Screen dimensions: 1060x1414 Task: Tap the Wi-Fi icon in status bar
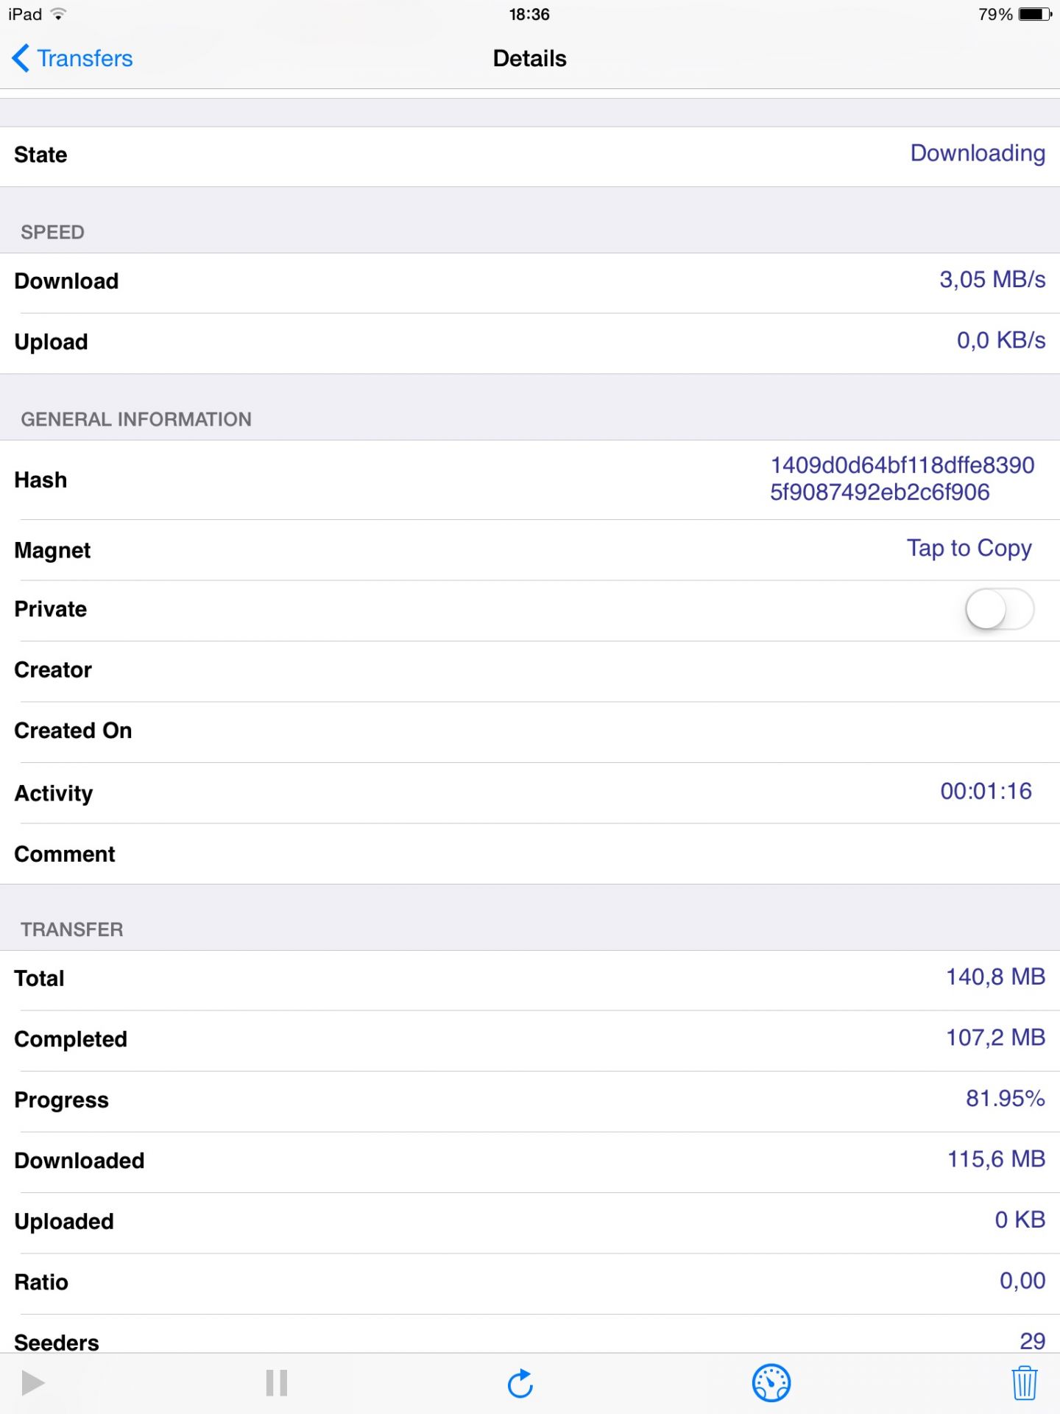point(59,15)
